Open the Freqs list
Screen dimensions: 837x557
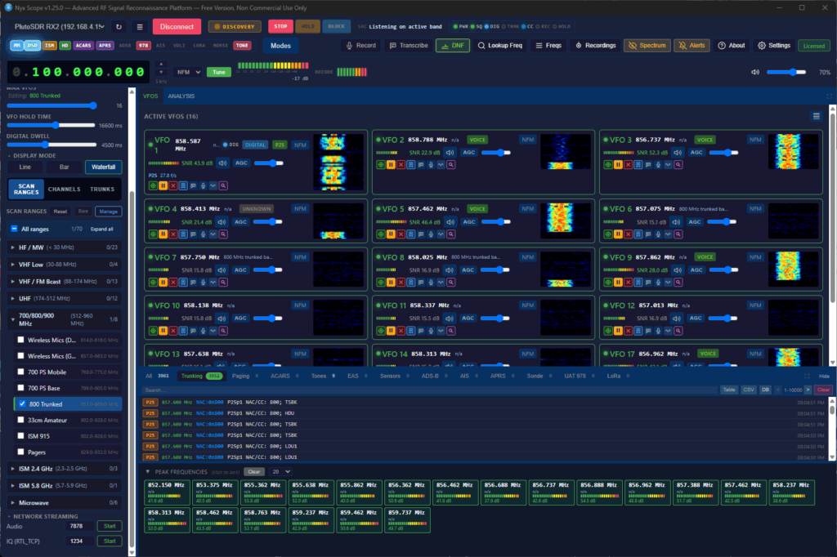tap(548, 46)
